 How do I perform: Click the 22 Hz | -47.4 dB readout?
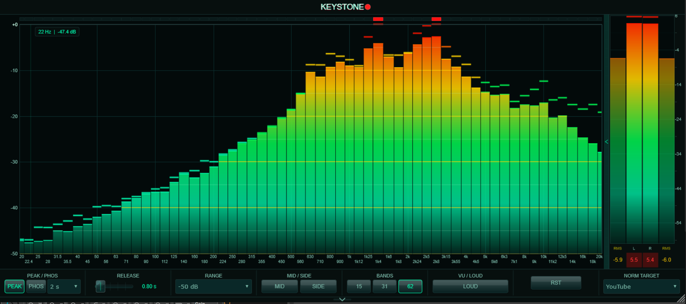pyautogui.click(x=57, y=32)
